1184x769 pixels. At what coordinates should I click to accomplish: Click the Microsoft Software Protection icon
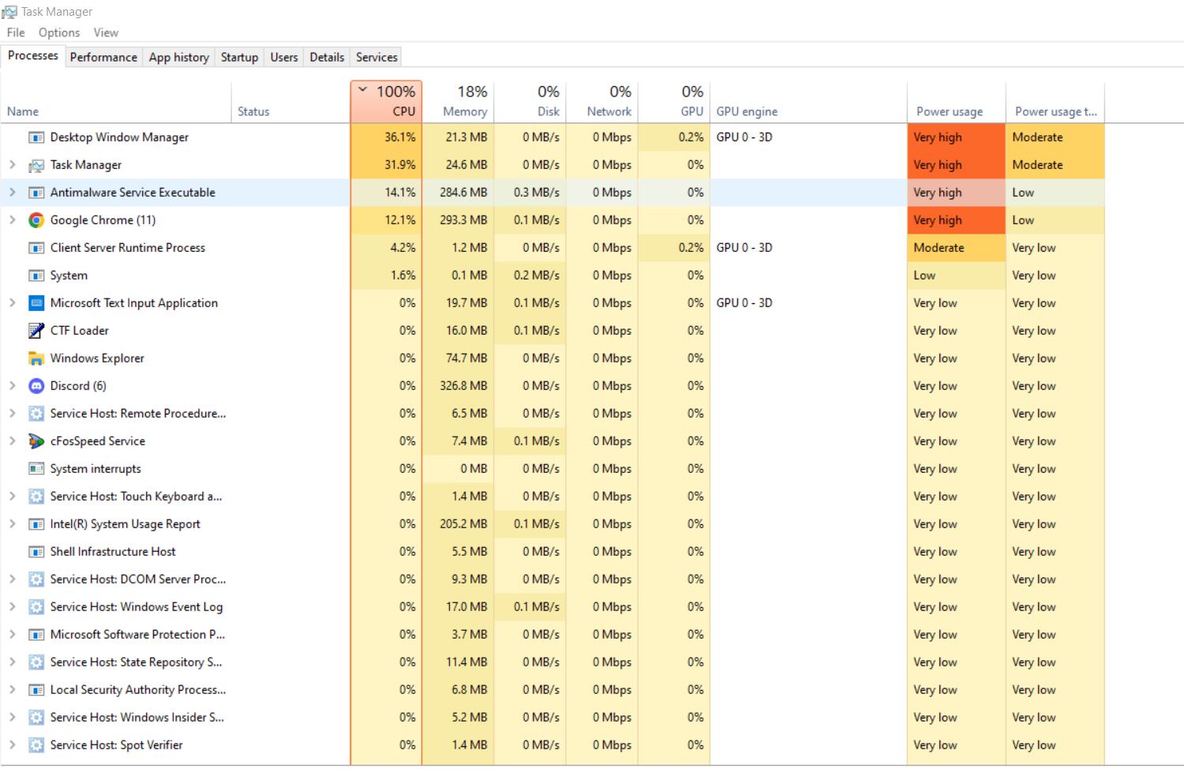(36, 635)
